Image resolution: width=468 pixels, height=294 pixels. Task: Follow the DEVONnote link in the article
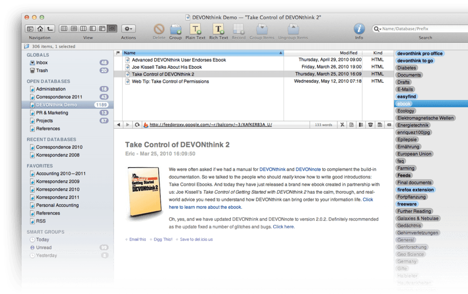point(308,169)
